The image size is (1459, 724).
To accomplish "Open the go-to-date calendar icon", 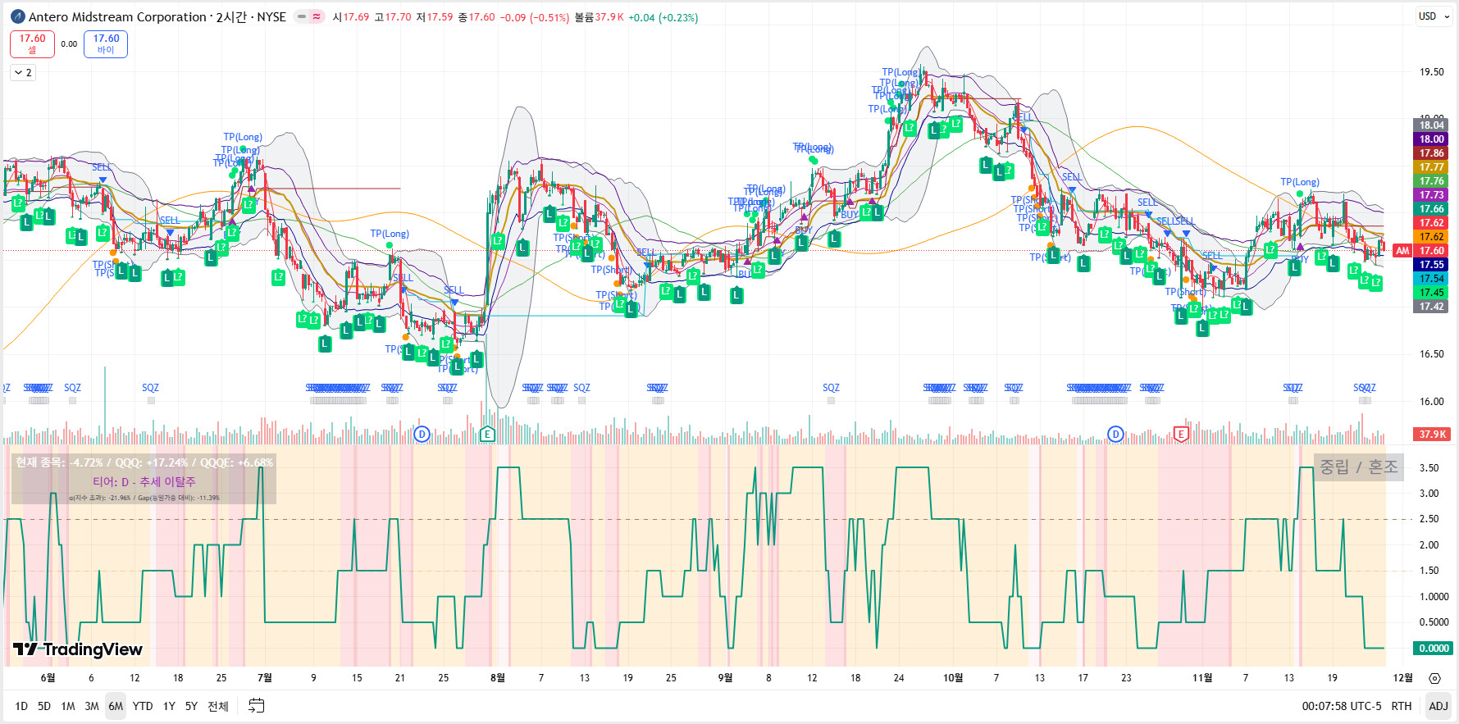I will coord(256,705).
